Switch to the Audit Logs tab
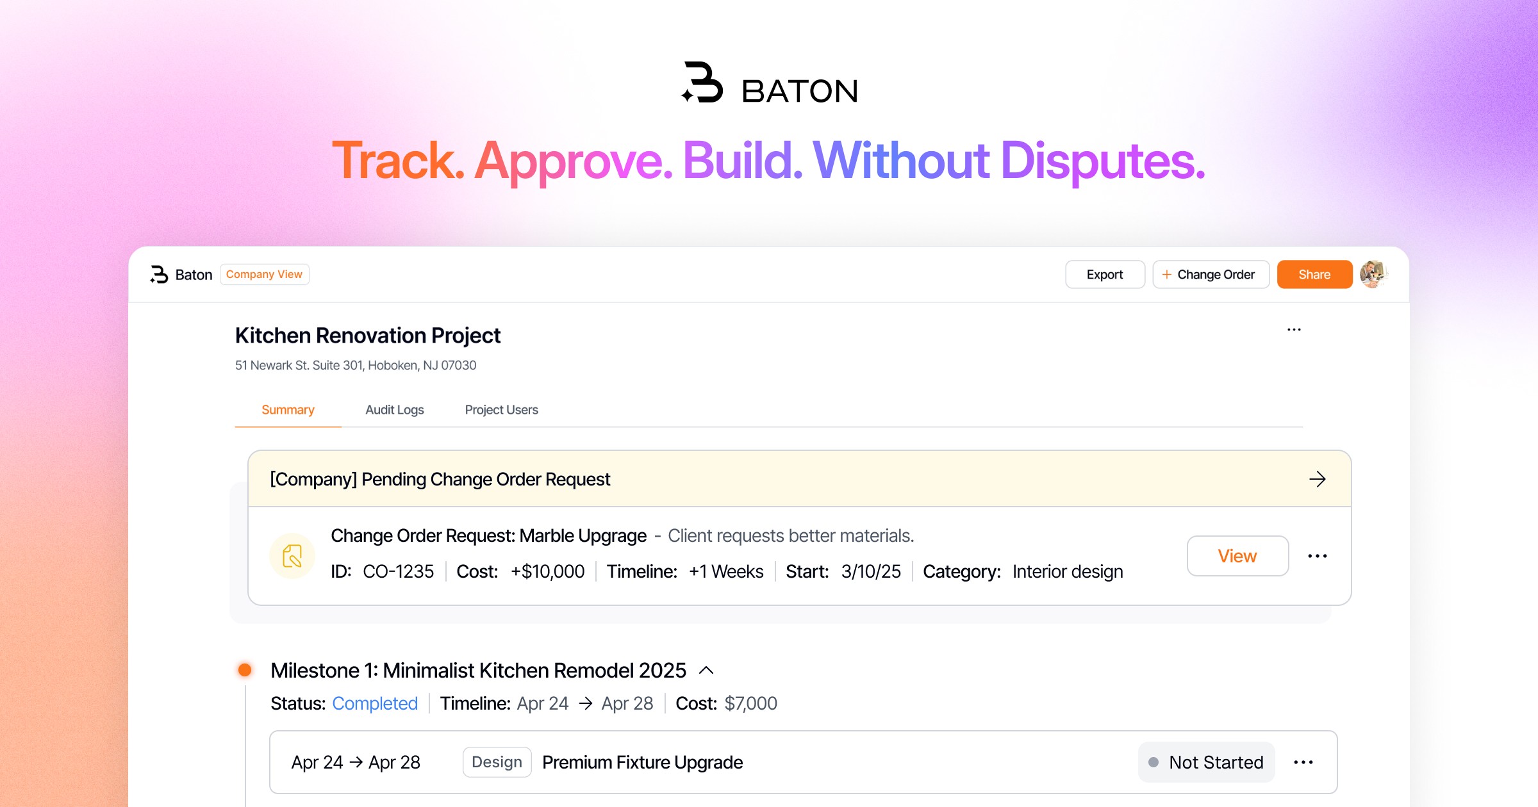1538x807 pixels. point(394,409)
